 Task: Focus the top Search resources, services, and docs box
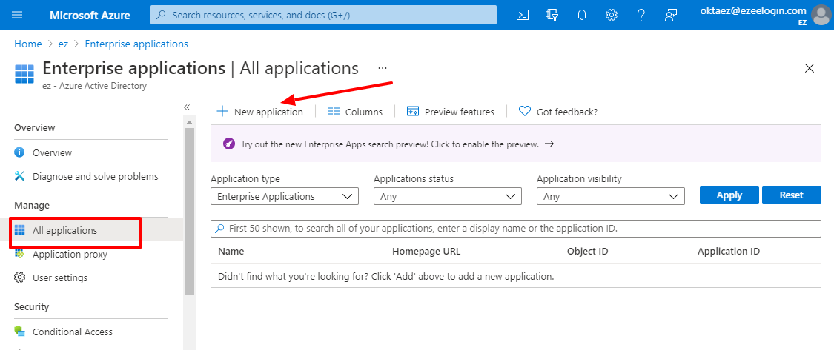(x=323, y=15)
